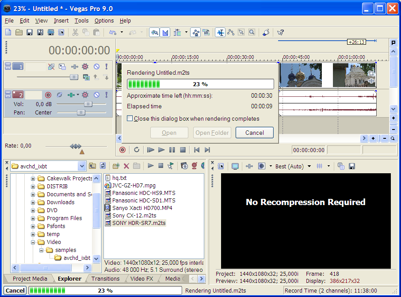The height and width of the screenshot is (297, 401).
Task: Open Track FX on audio track 2
Action: (x=85, y=95)
